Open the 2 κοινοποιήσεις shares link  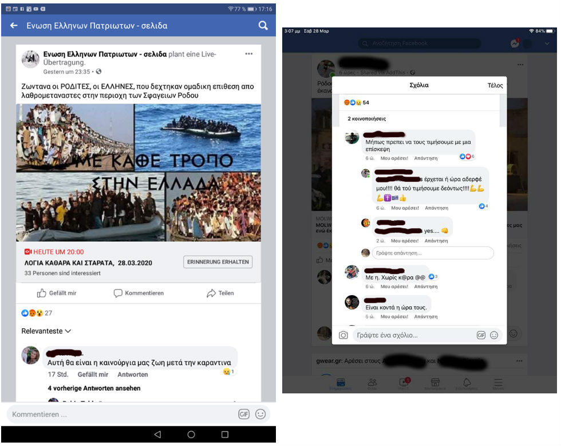point(366,119)
